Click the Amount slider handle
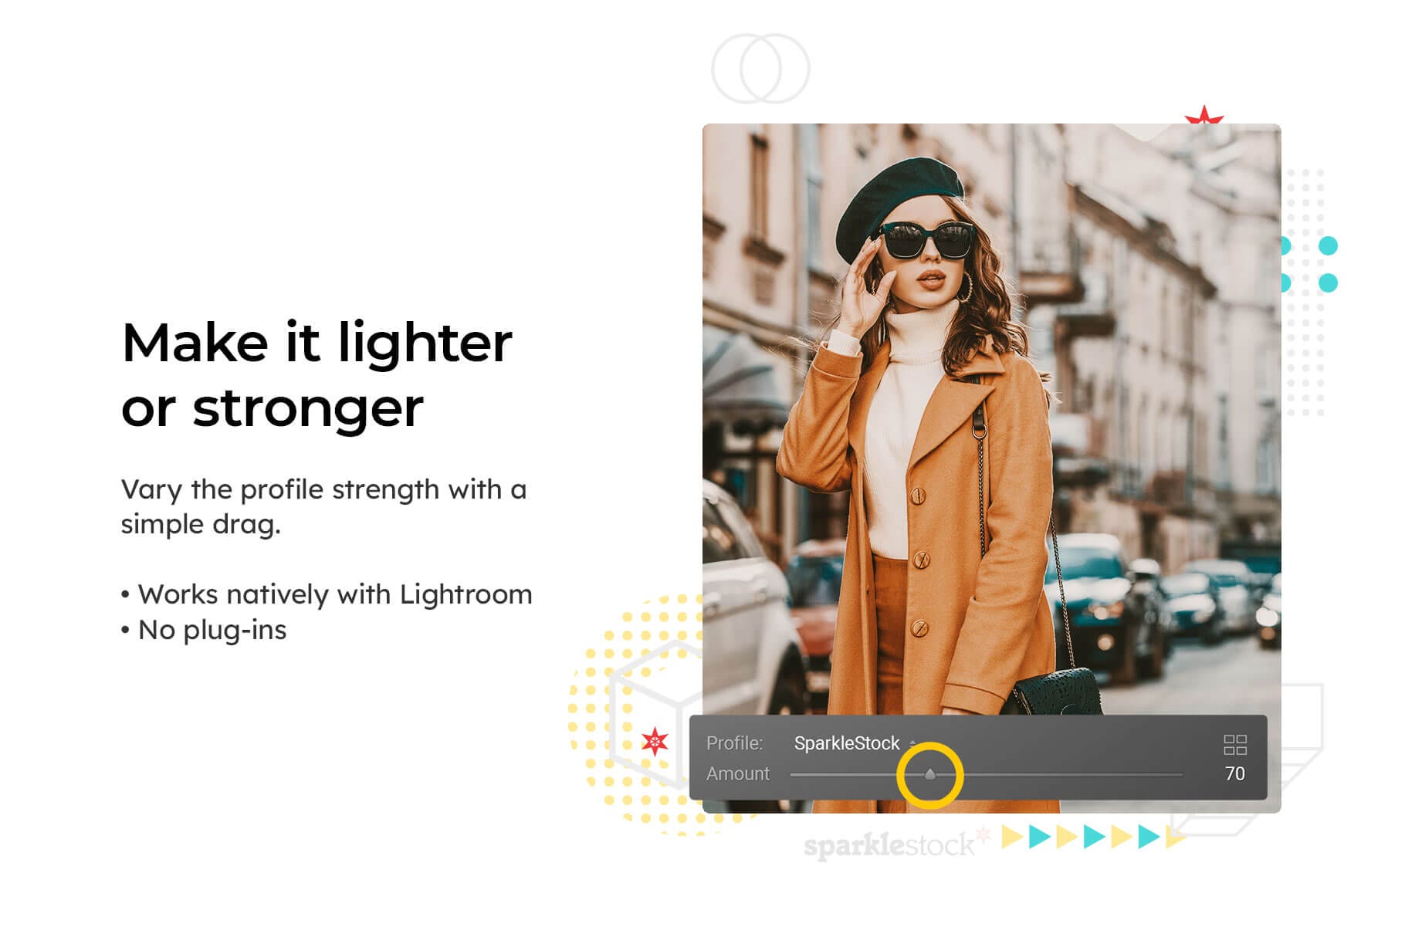Viewport: 1405px width, 937px height. (929, 773)
